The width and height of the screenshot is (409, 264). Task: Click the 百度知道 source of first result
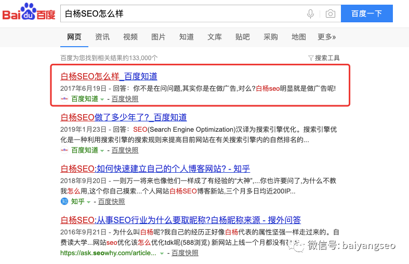(x=85, y=99)
